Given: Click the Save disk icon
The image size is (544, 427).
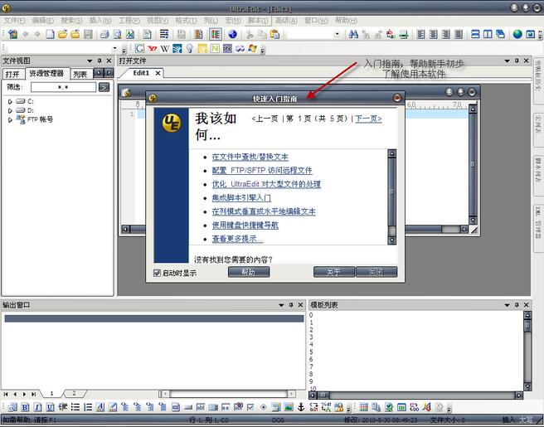Looking at the screenshot, I should (89, 34).
